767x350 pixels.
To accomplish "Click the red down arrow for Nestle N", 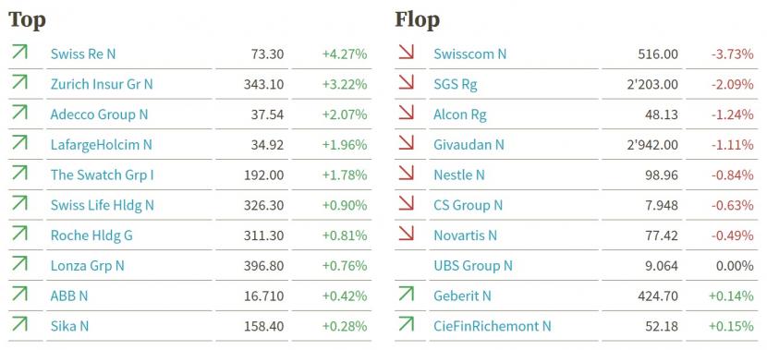I will (407, 173).
